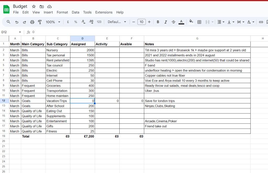
Task: Select the Entertainment cell
Action: 58,121
